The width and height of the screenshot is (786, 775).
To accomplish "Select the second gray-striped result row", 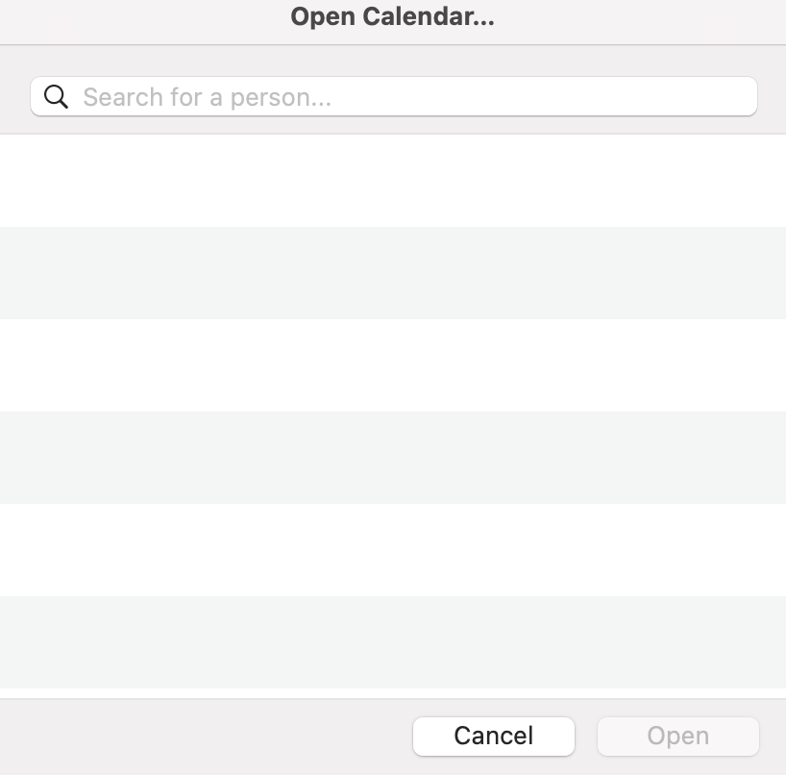I will point(393,458).
